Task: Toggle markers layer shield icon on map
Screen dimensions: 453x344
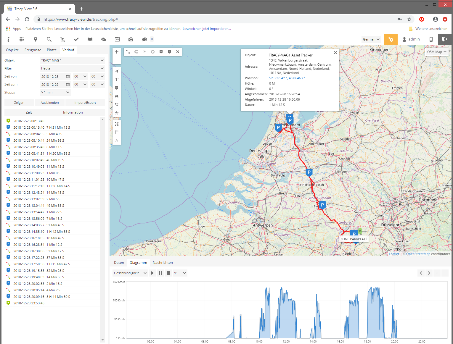Action: coord(117,88)
